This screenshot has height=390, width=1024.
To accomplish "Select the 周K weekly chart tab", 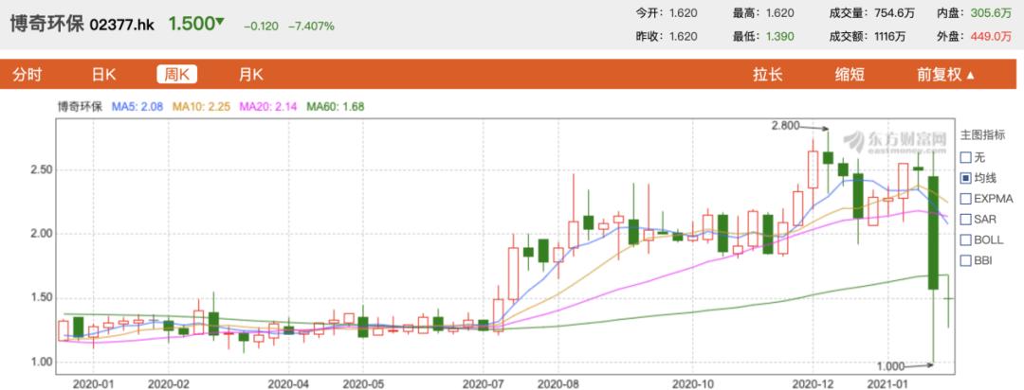I will click(177, 75).
